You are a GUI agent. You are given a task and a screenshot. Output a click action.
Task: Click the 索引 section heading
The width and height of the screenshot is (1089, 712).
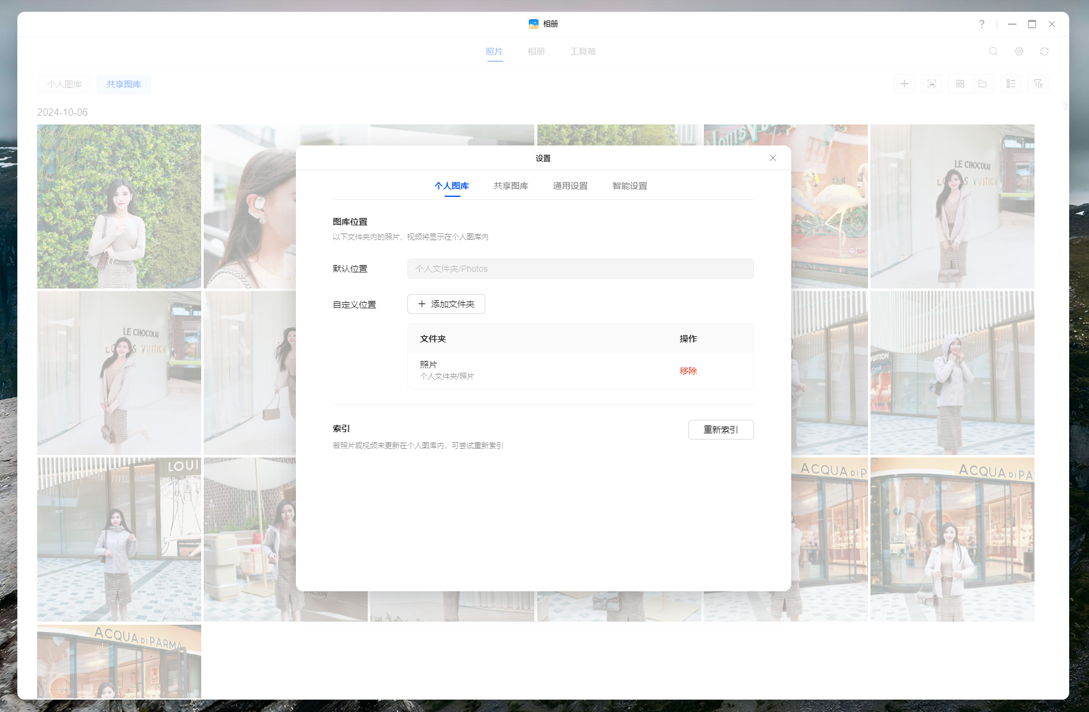point(342,428)
